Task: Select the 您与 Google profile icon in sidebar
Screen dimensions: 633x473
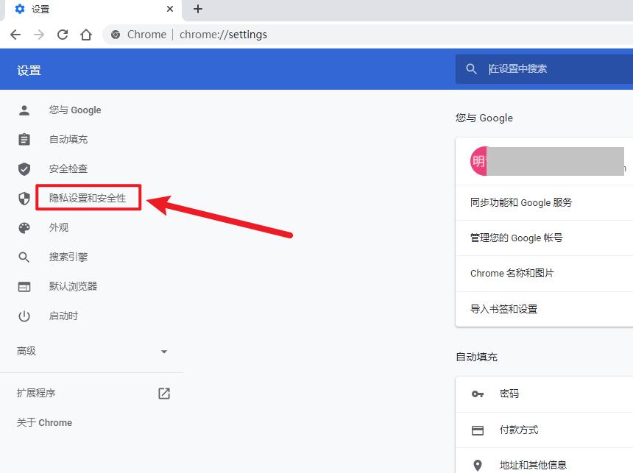Action: [24, 110]
